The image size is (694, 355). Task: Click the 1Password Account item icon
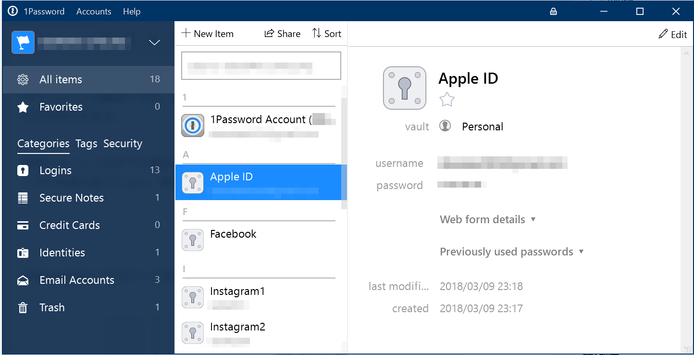click(x=193, y=126)
